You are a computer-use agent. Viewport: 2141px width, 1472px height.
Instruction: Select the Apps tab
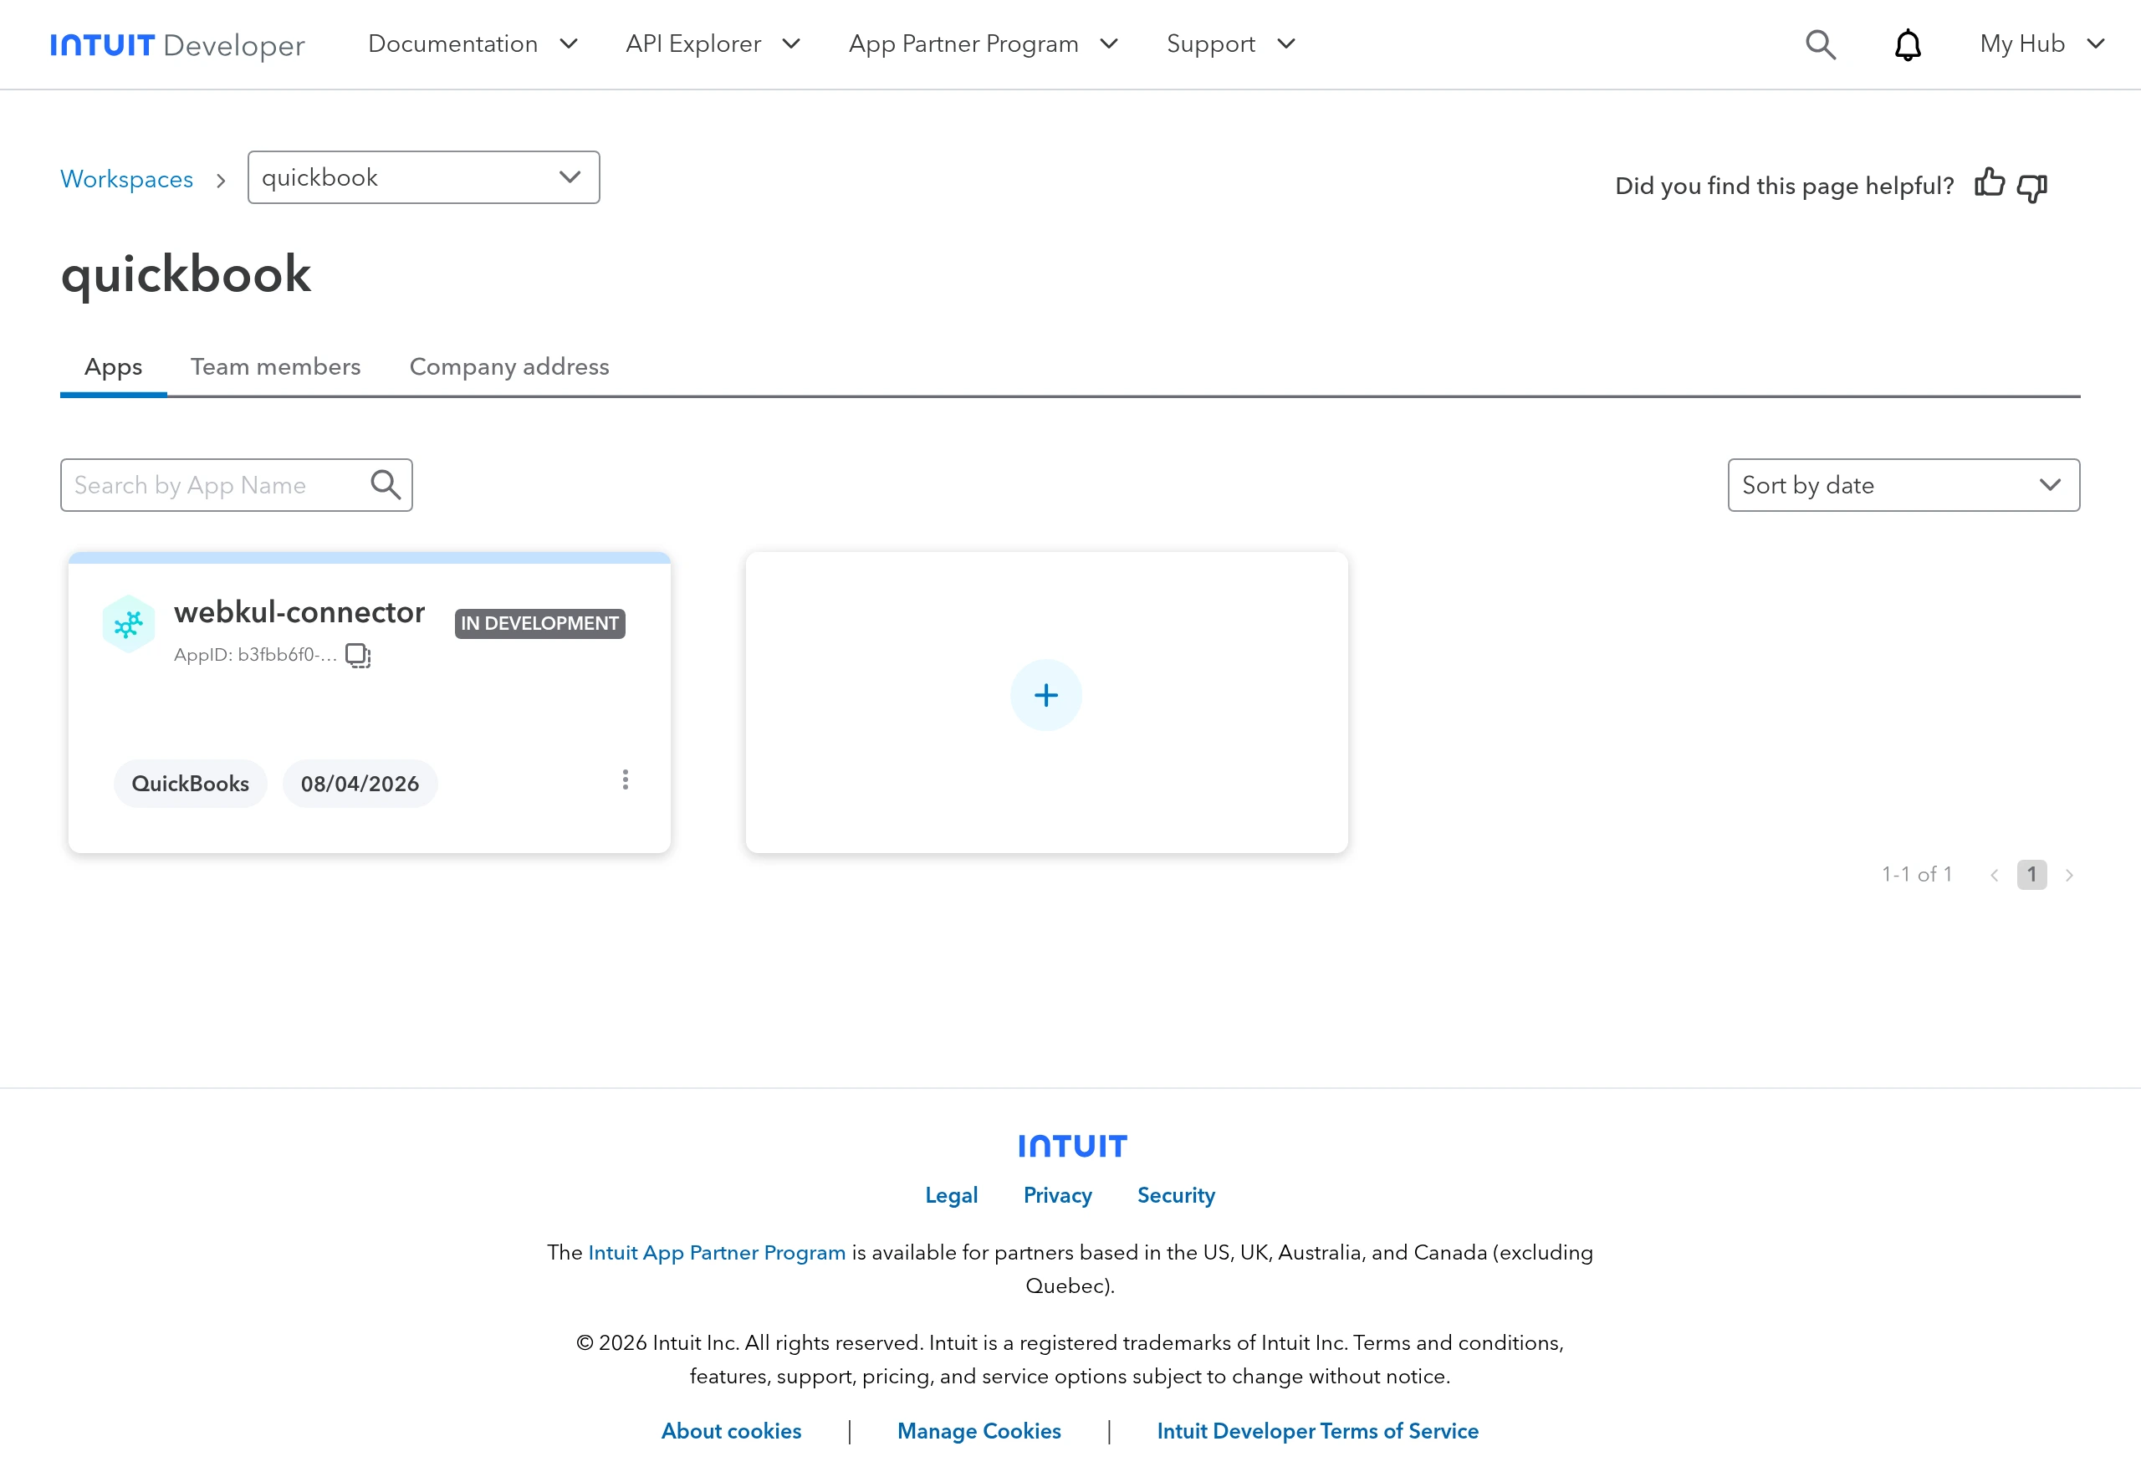pyautogui.click(x=114, y=367)
